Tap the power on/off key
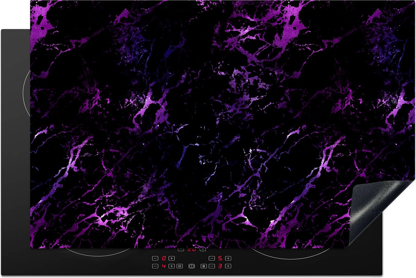Screen dimensions: 416x278 (192, 266)
